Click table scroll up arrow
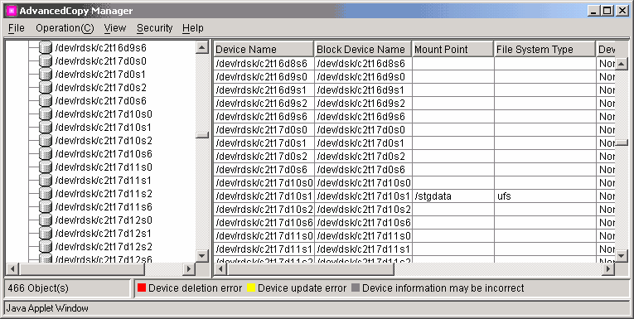Viewport: 634px width, 319px height. coord(621,64)
